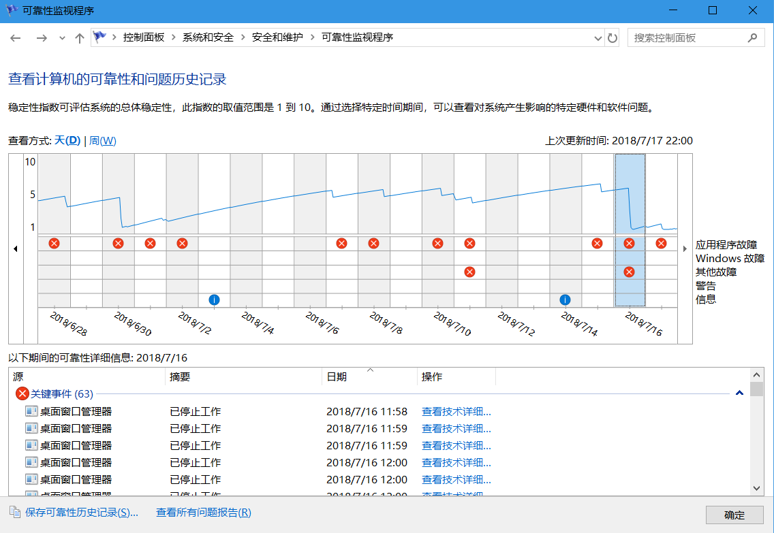Select 可靠性监视程序 in the breadcrumb
Image resolution: width=774 pixels, height=533 pixels.
pos(358,37)
